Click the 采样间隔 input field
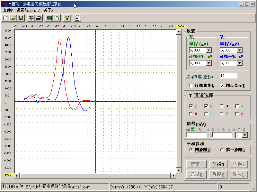Viewport: 257px width, 192px height. point(228,76)
